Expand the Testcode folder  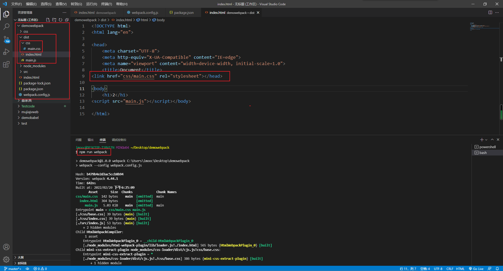point(28,106)
